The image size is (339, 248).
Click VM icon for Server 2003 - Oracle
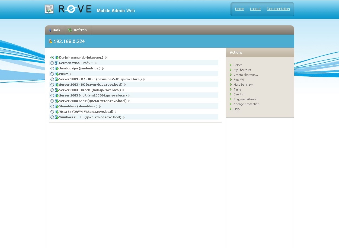pyautogui.click(x=57, y=90)
